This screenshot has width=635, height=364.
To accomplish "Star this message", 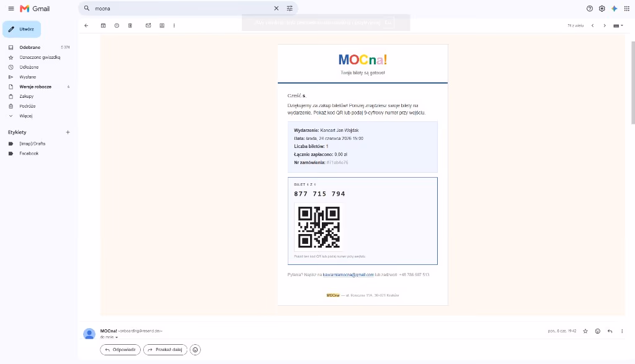I will click(x=585, y=331).
